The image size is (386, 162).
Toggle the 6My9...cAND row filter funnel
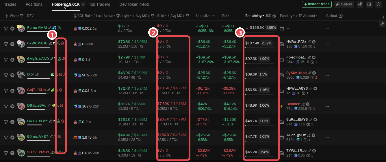coord(6,59)
